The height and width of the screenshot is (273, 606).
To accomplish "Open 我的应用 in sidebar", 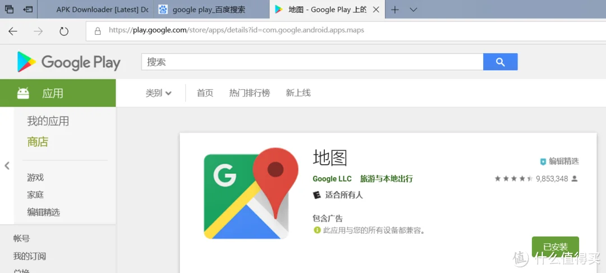I will coord(48,121).
